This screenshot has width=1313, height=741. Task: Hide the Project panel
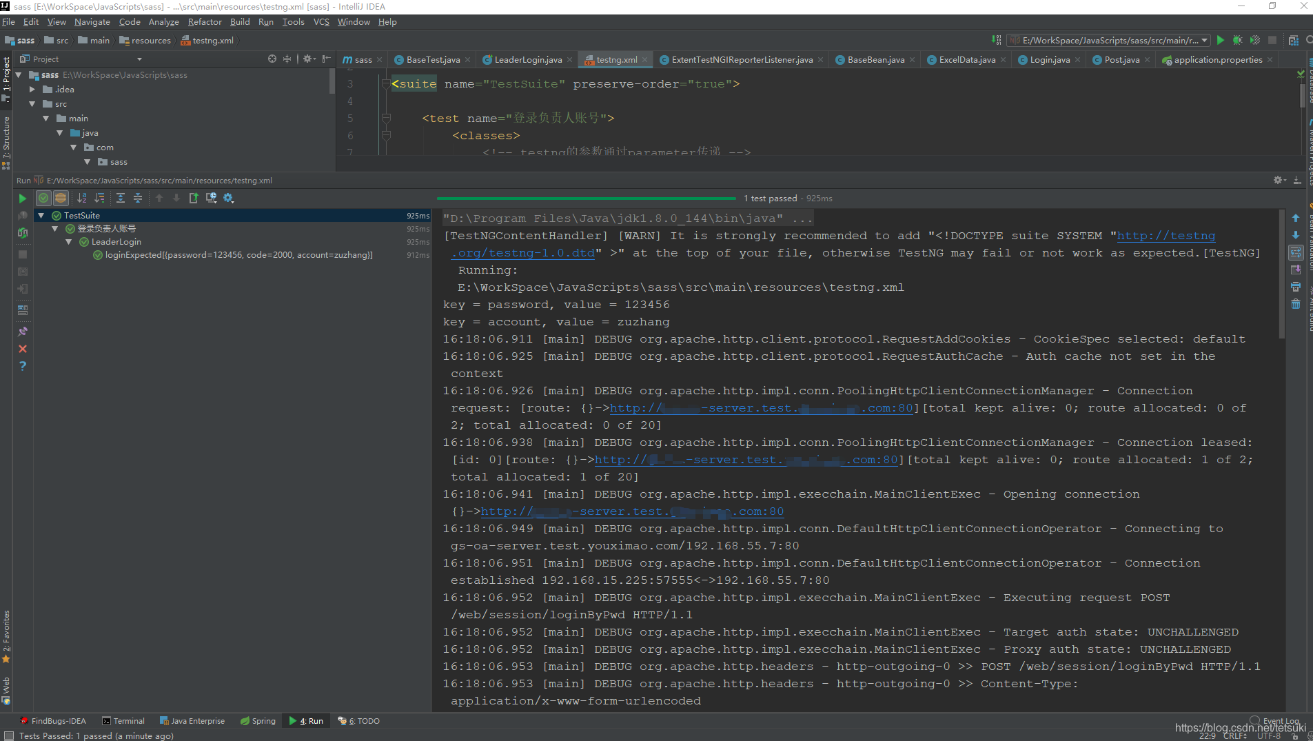click(326, 59)
